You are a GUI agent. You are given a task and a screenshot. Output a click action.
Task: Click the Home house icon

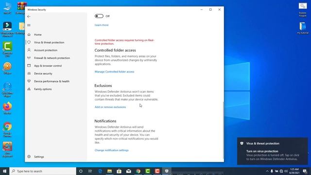[29, 35]
